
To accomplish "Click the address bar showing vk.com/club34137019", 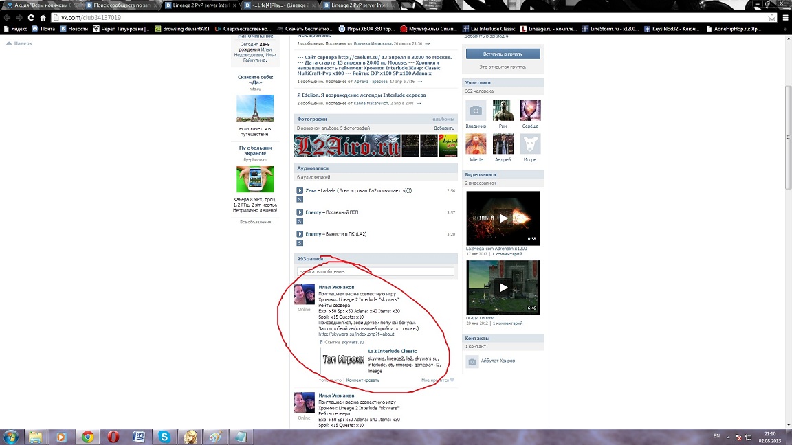I will 409,17.
